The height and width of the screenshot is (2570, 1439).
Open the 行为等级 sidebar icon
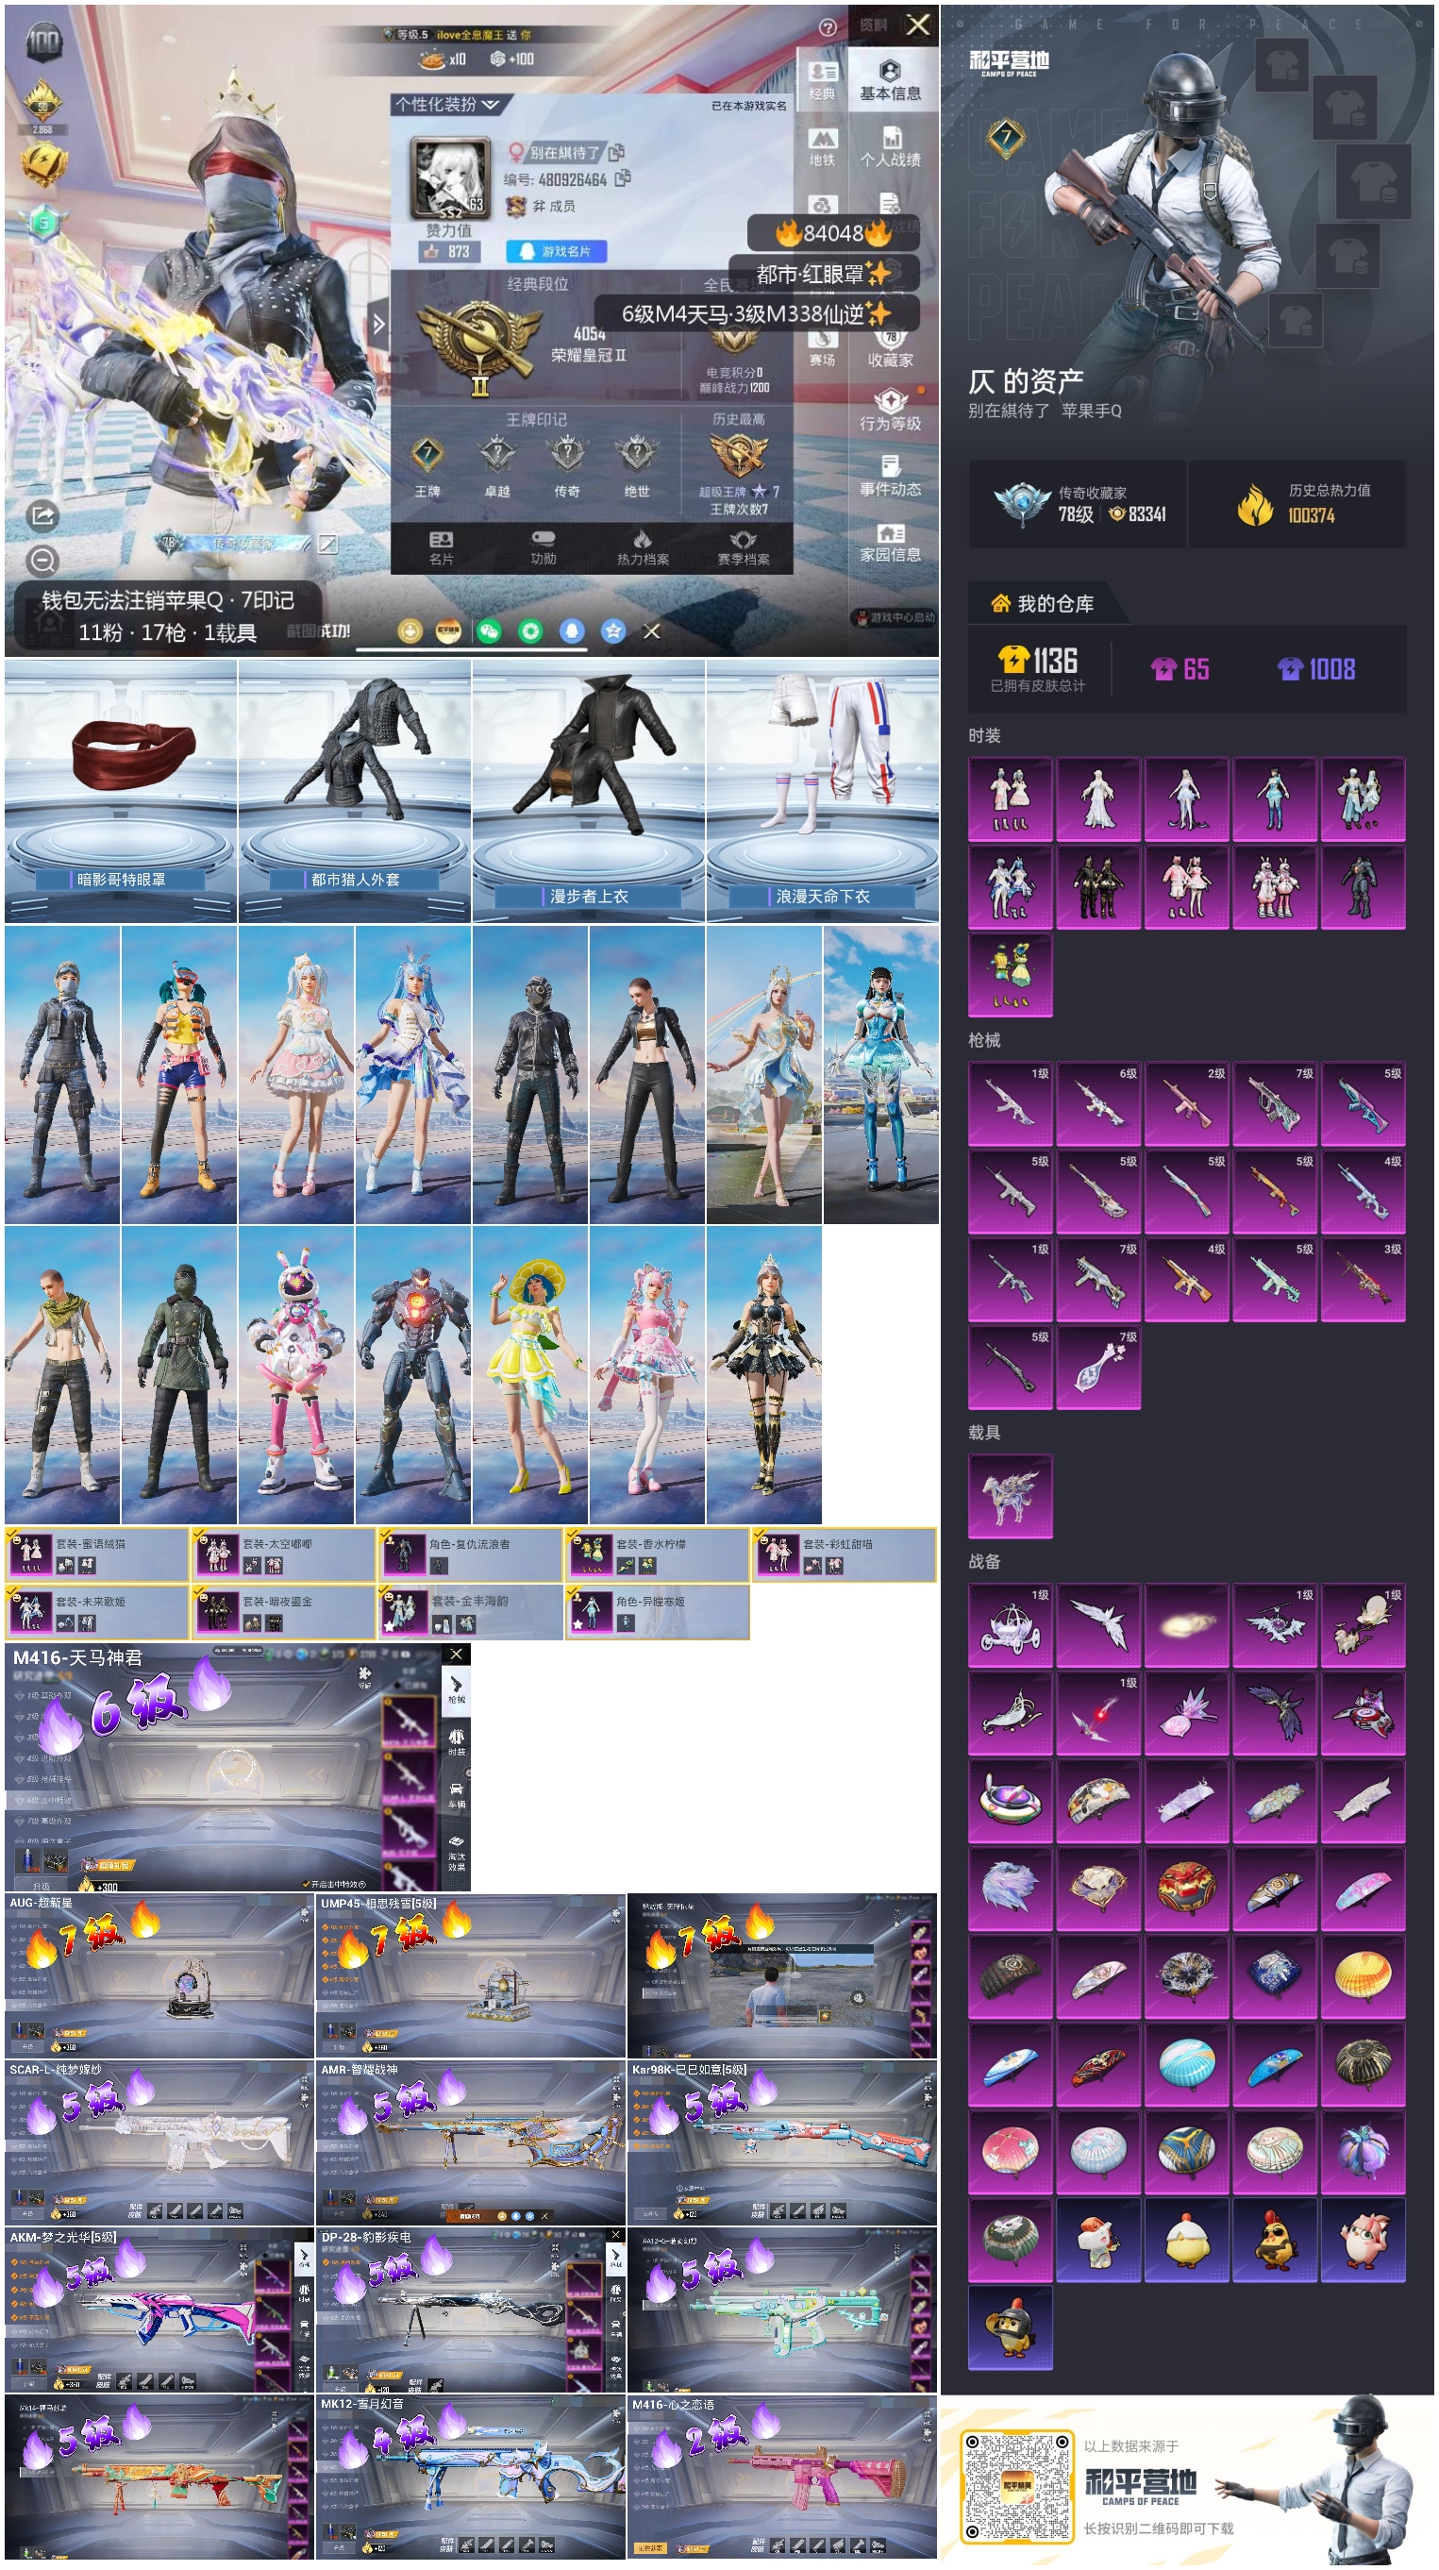891,410
